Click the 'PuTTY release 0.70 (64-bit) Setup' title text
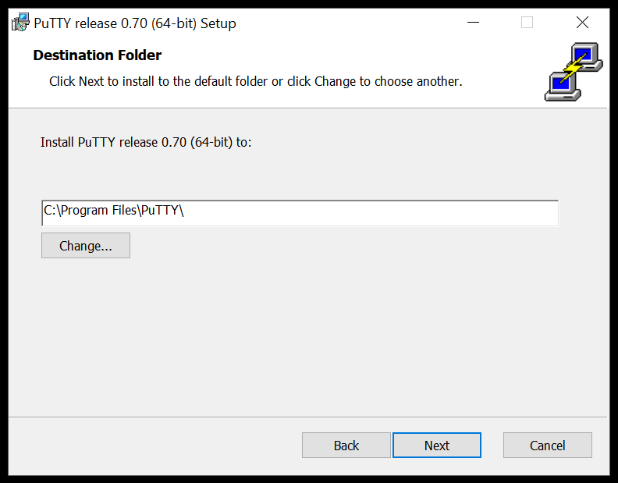 click(135, 23)
